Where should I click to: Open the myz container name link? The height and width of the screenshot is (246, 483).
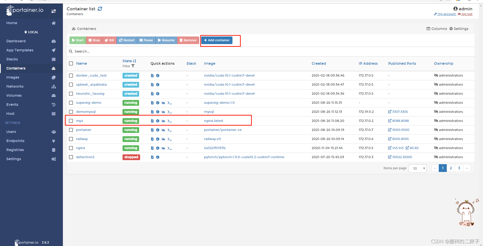(79, 121)
